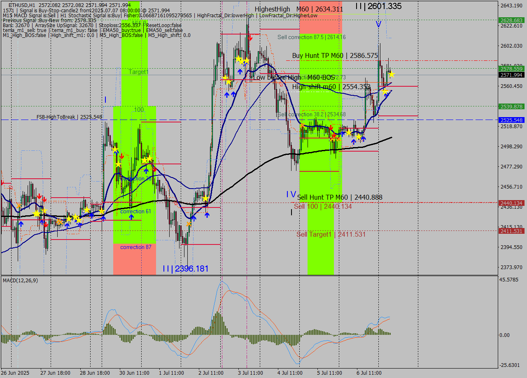Viewport: 527px width, 378px height.
Task: Click the blue wave I label
Action: 105,100
